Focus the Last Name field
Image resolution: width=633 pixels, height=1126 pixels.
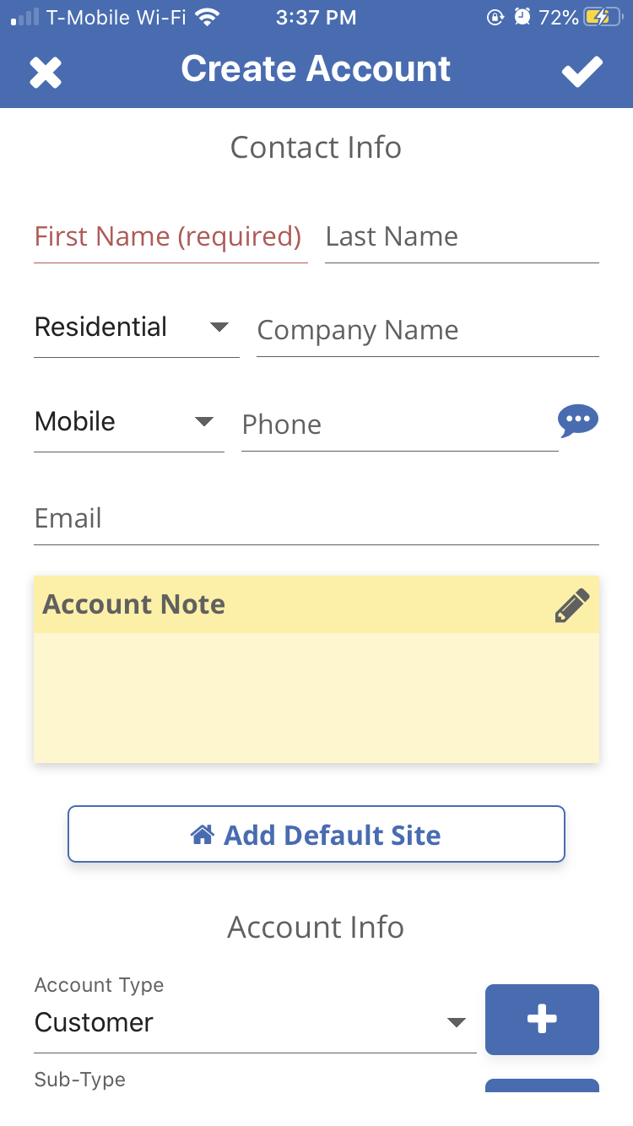click(461, 237)
